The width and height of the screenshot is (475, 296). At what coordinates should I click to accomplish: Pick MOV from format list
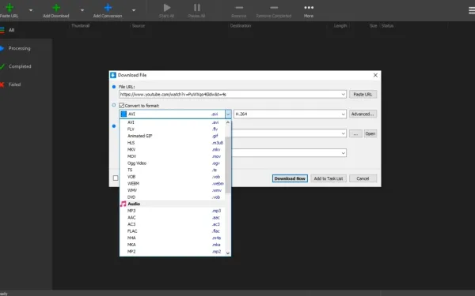pos(173,156)
